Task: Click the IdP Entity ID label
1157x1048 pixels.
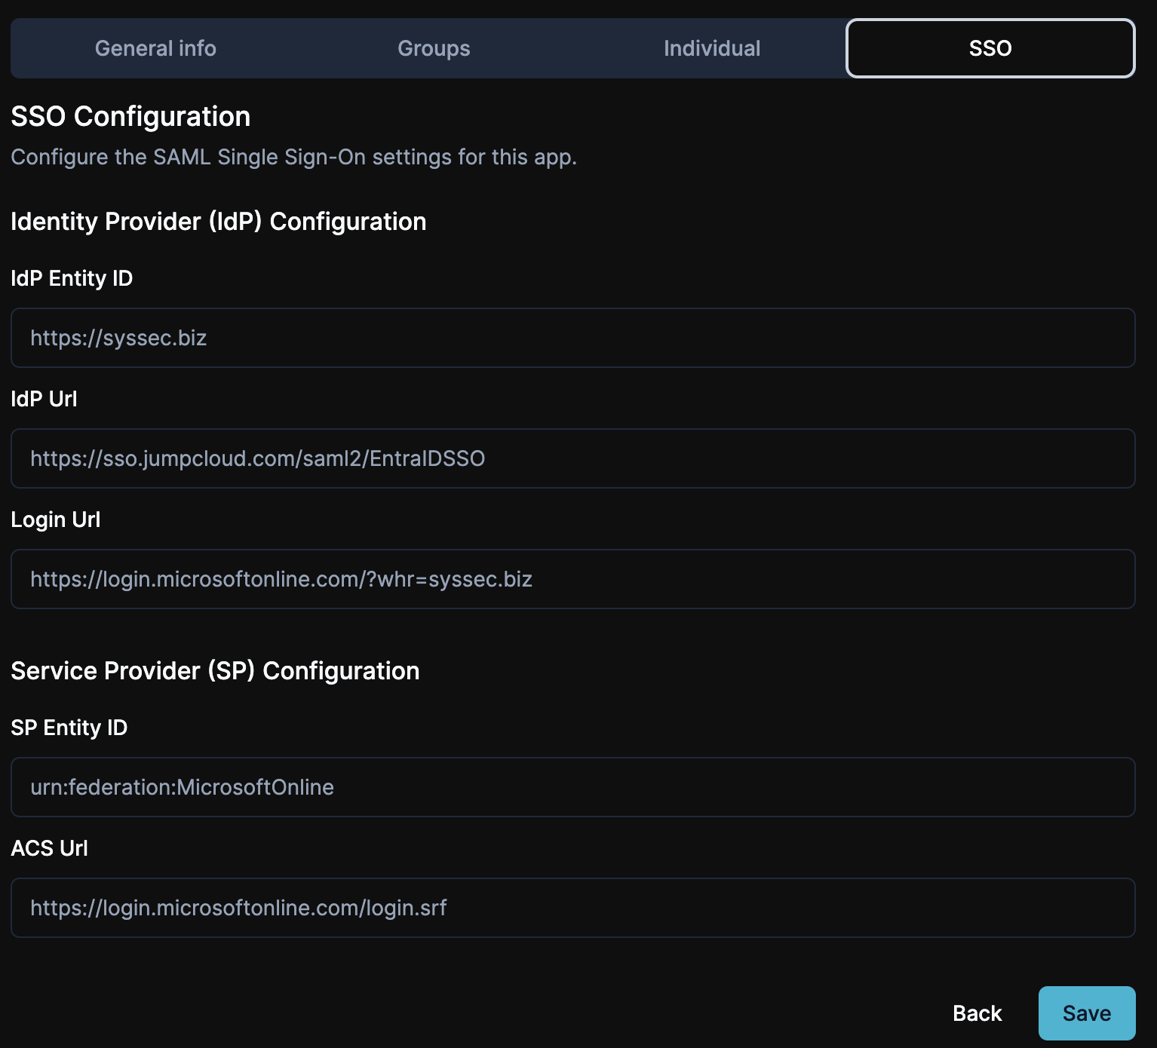Action: pos(72,278)
